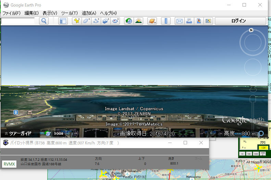The height and width of the screenshot is (180, 271).
Task: Click the Record a Tour camera icon
Action: click(115, 21)
